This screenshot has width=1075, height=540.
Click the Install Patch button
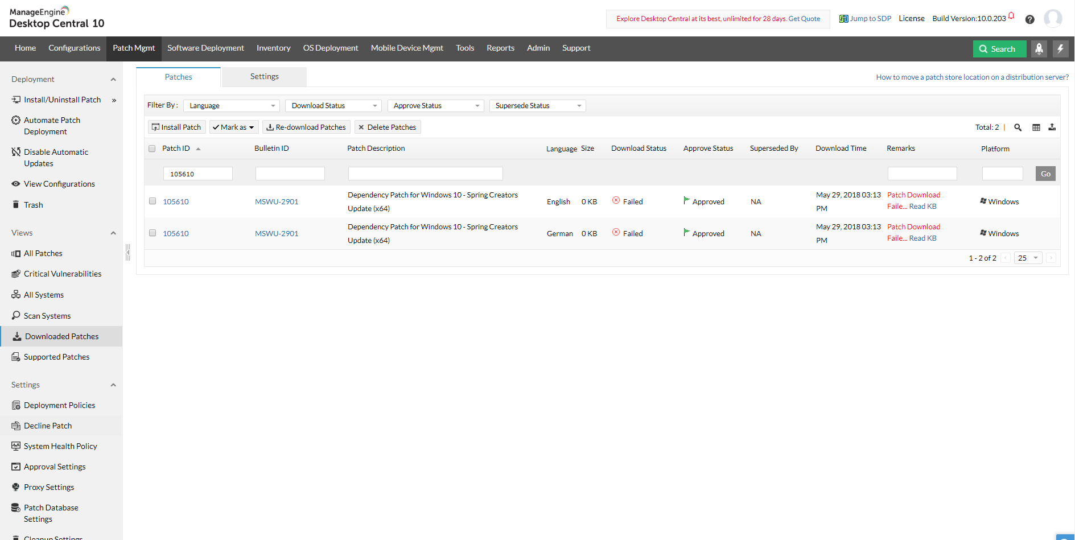point(176,127)
